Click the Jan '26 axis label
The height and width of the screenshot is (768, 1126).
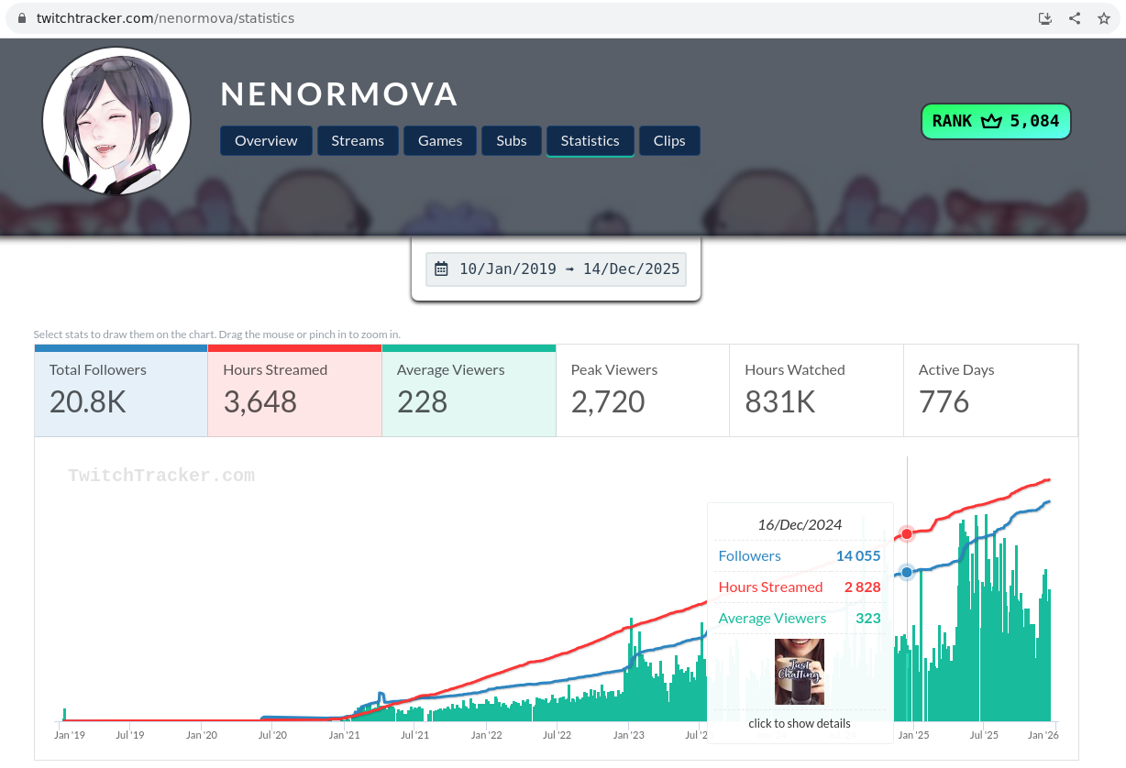point(1043,735)
